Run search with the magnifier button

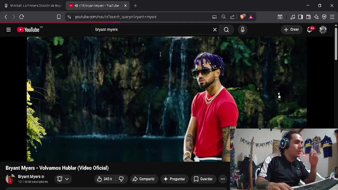[x=226, y=30]
